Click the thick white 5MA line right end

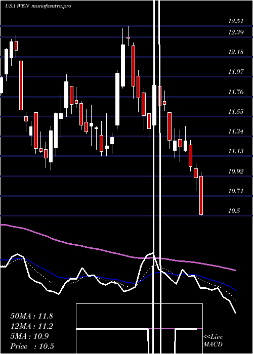point(235,313)
